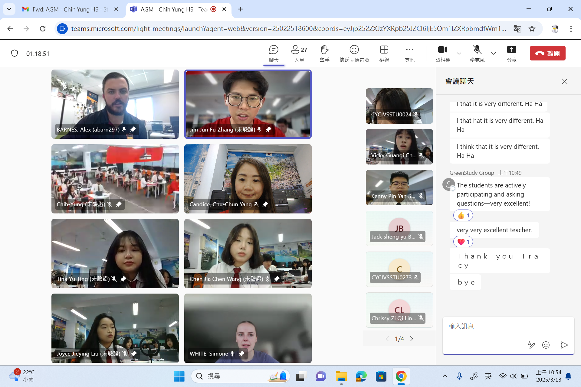
Task: Share your screen with the Share button
Action: [x=512, y=54]
